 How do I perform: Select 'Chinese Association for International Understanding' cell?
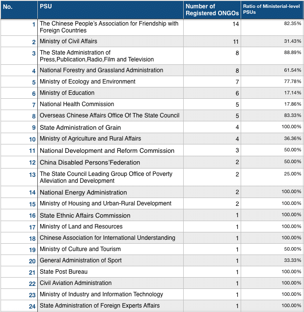tap(111, 238)
